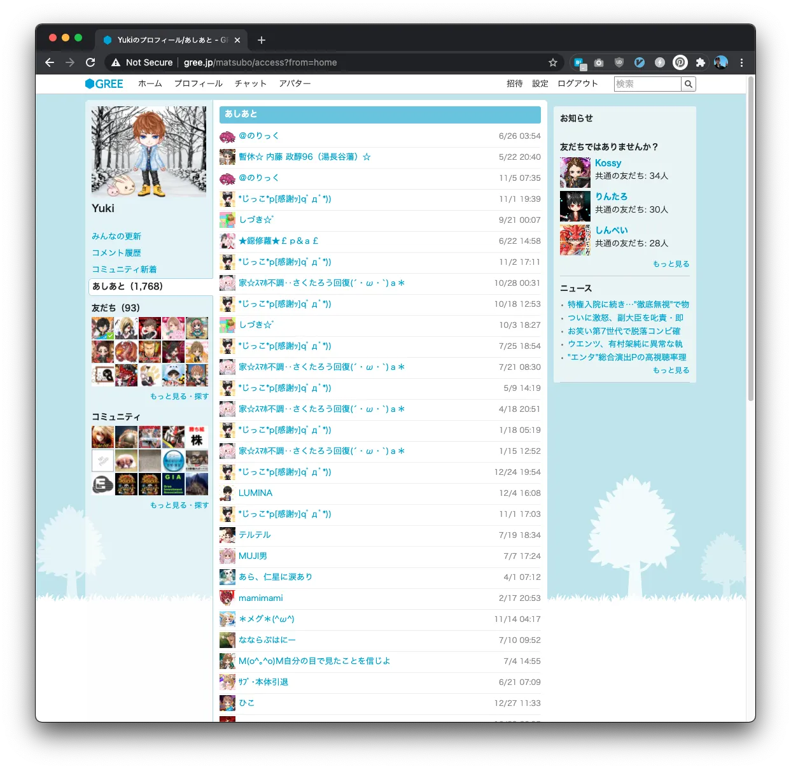Expand friend suggestions with もっと見る
This screenshot has width=791, height=769.
click(671, 264)
